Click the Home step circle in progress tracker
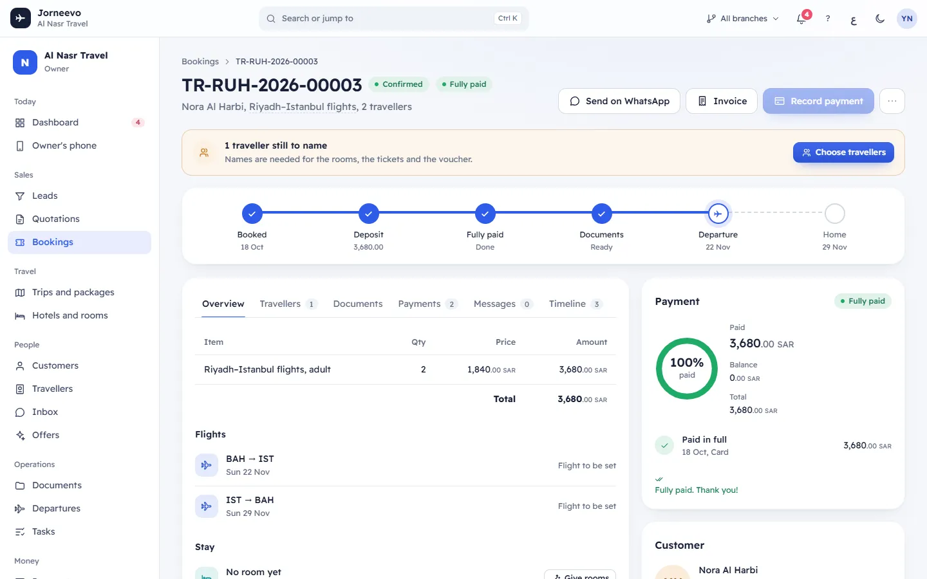Image resolution: width=927 pixels, height=579 pixels. pos(835,214)
